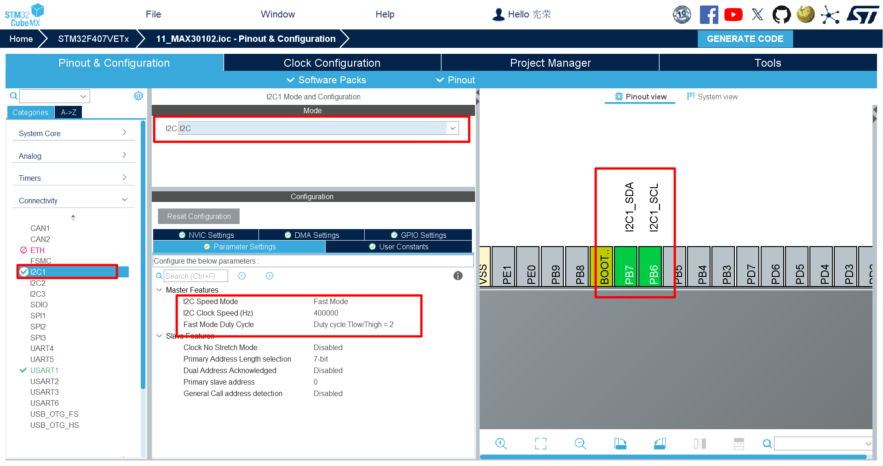Click the next search result arrow icon
This screenshot has height=466, width=883.
(x=269, y=276)
